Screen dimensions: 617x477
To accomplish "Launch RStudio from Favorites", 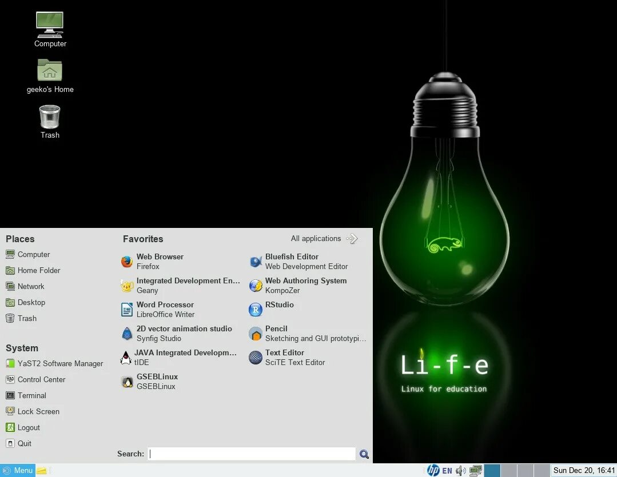I will click(272, 310).
